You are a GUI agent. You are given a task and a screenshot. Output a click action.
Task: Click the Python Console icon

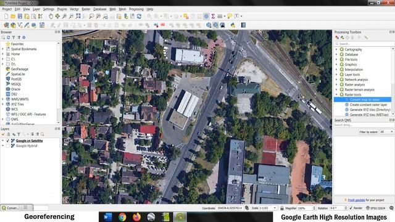[x=233, y=25]
